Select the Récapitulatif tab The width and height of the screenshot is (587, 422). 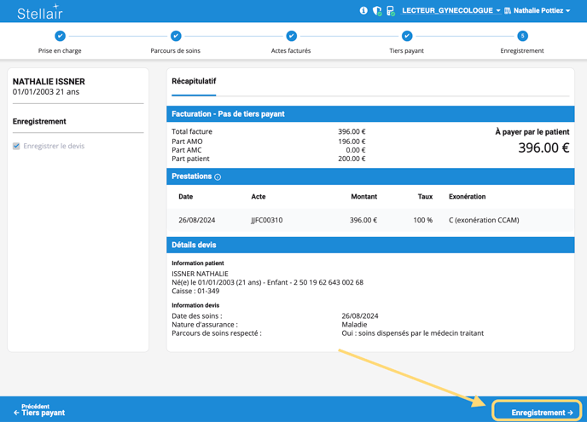pyautogui.click(x=194, y=82)
